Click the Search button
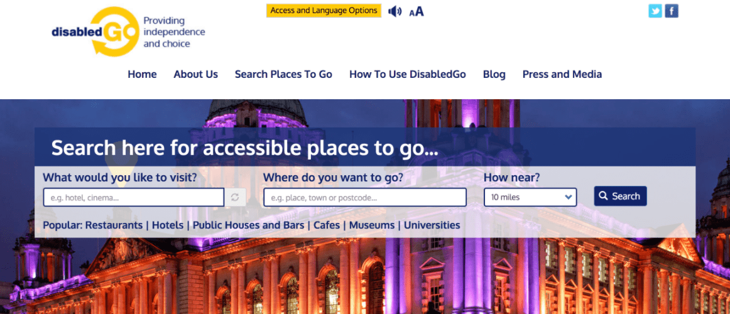Image resolution: width=730 pixels, height=314 pixels. [x=620, y=196]
